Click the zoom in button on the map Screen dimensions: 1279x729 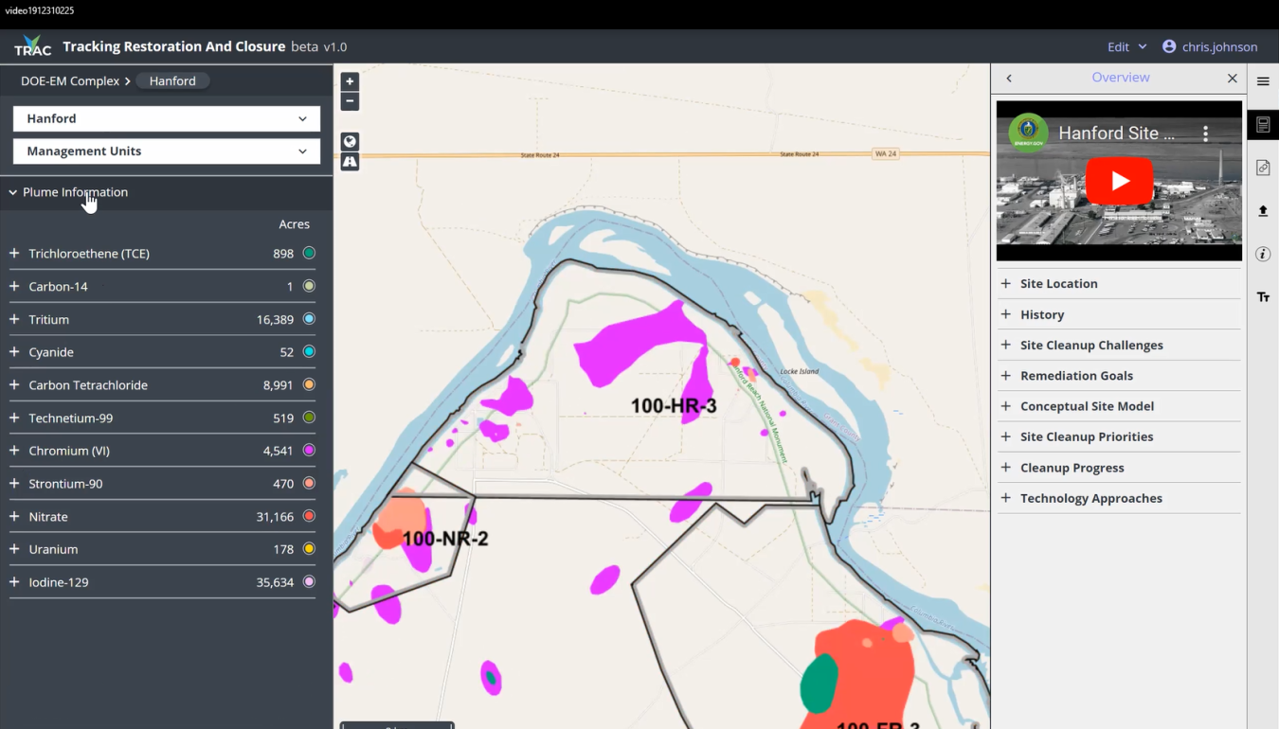(349, 81)
